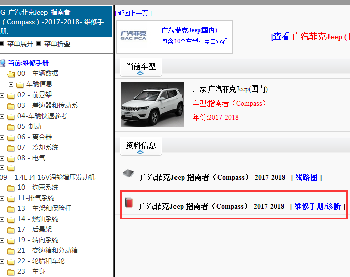Click the 06 - 离合器 folder icon
The width and height of the screenshot is (350, 277).
pyautogui.click(x=11, y=137)
